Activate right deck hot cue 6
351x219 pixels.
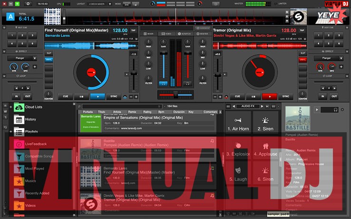[x=339, y=44]
